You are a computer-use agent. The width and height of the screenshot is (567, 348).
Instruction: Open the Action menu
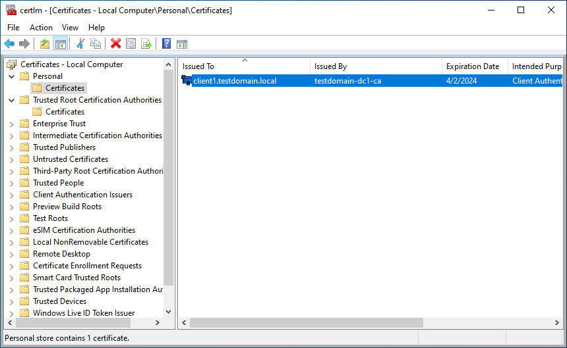pyautogui.click(x=41, y=28)
